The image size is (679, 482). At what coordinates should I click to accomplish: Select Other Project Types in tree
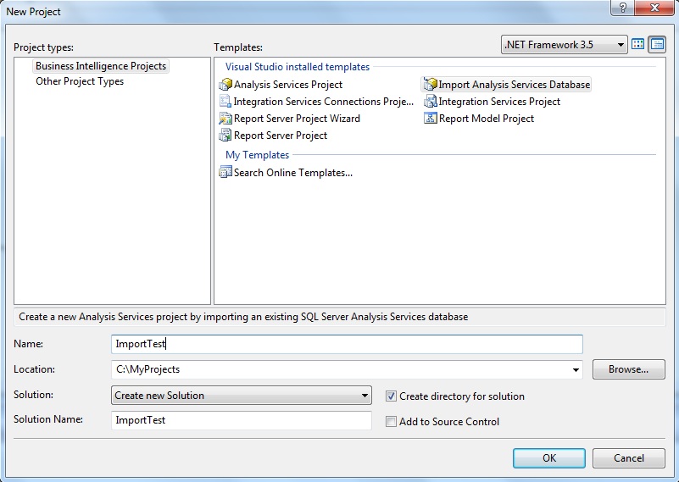point(80,81)
